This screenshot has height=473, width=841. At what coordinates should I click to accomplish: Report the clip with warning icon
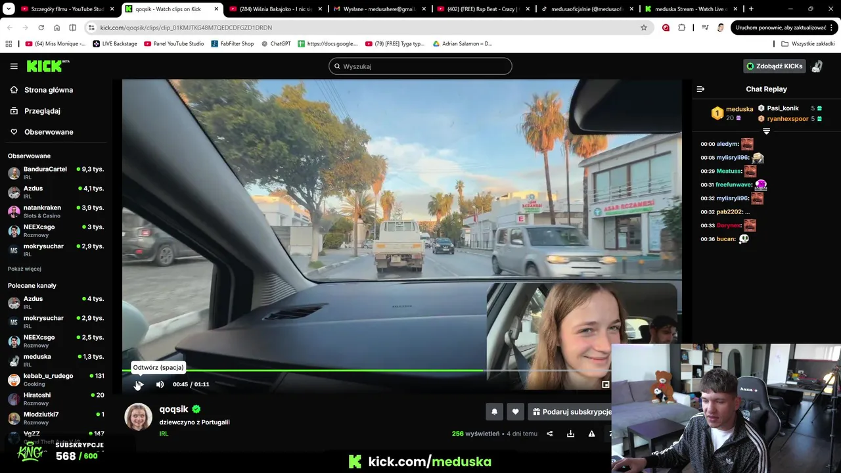coord(591,434)
